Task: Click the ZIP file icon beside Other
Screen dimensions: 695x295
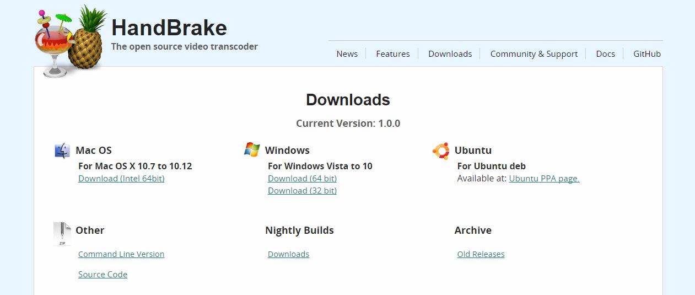Action: tap(62, 234)
